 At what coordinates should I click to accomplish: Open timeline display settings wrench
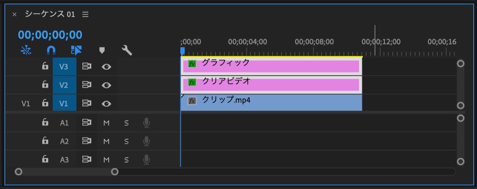[127, 50]
